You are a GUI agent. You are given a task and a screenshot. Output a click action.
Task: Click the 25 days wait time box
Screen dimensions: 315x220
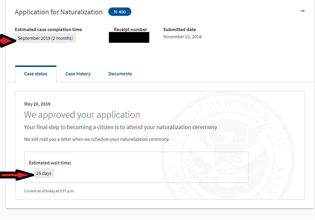tap(44, 173)
